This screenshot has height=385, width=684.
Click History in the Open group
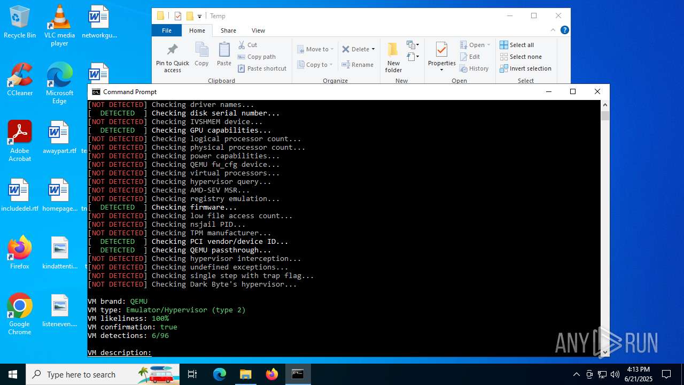pyautogui.click(x=474, y=68)
